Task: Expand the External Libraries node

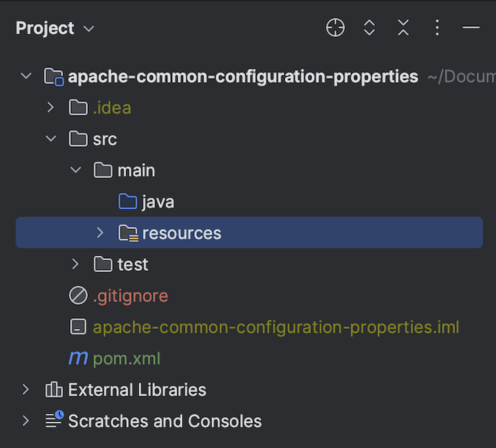Action: (x=26, y=389)
